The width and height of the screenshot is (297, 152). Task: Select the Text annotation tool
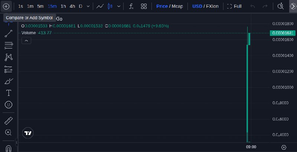(9, 93)
